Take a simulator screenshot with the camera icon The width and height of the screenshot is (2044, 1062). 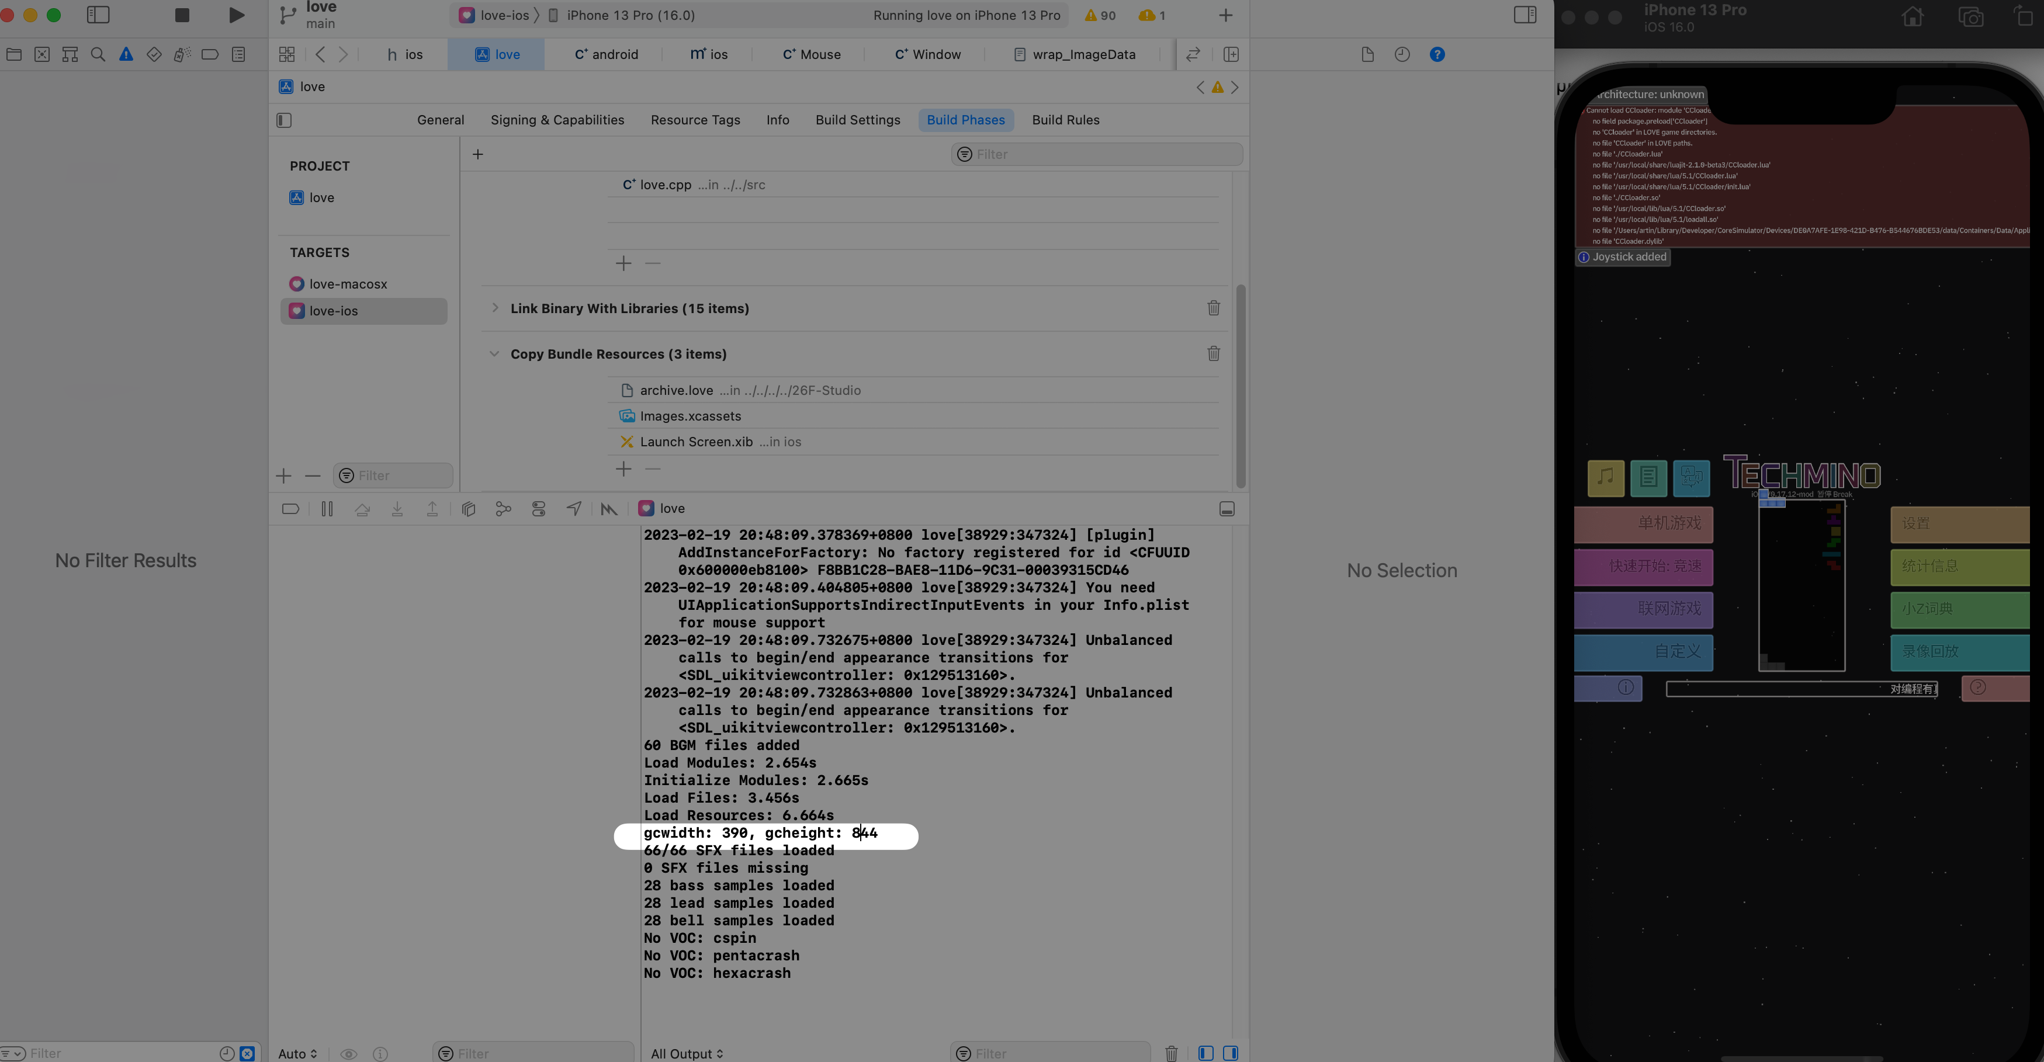pyautogui.click(x=1970, y=17)
